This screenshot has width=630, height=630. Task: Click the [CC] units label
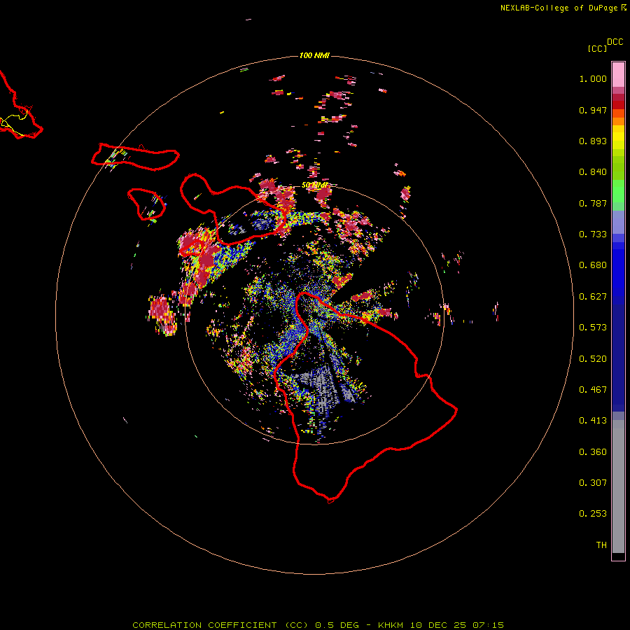(x=597, y=48)
